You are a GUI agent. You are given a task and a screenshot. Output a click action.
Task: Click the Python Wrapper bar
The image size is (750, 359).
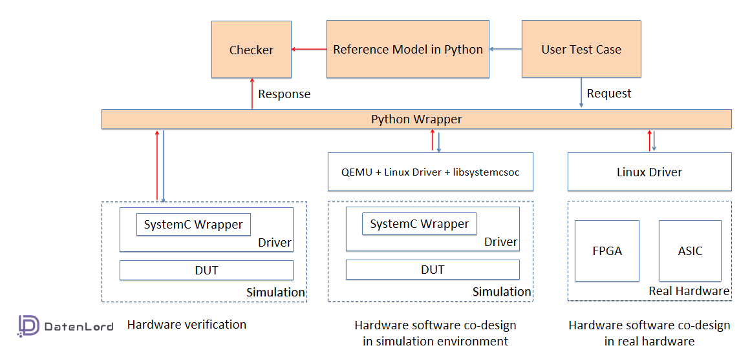[416, 119]
